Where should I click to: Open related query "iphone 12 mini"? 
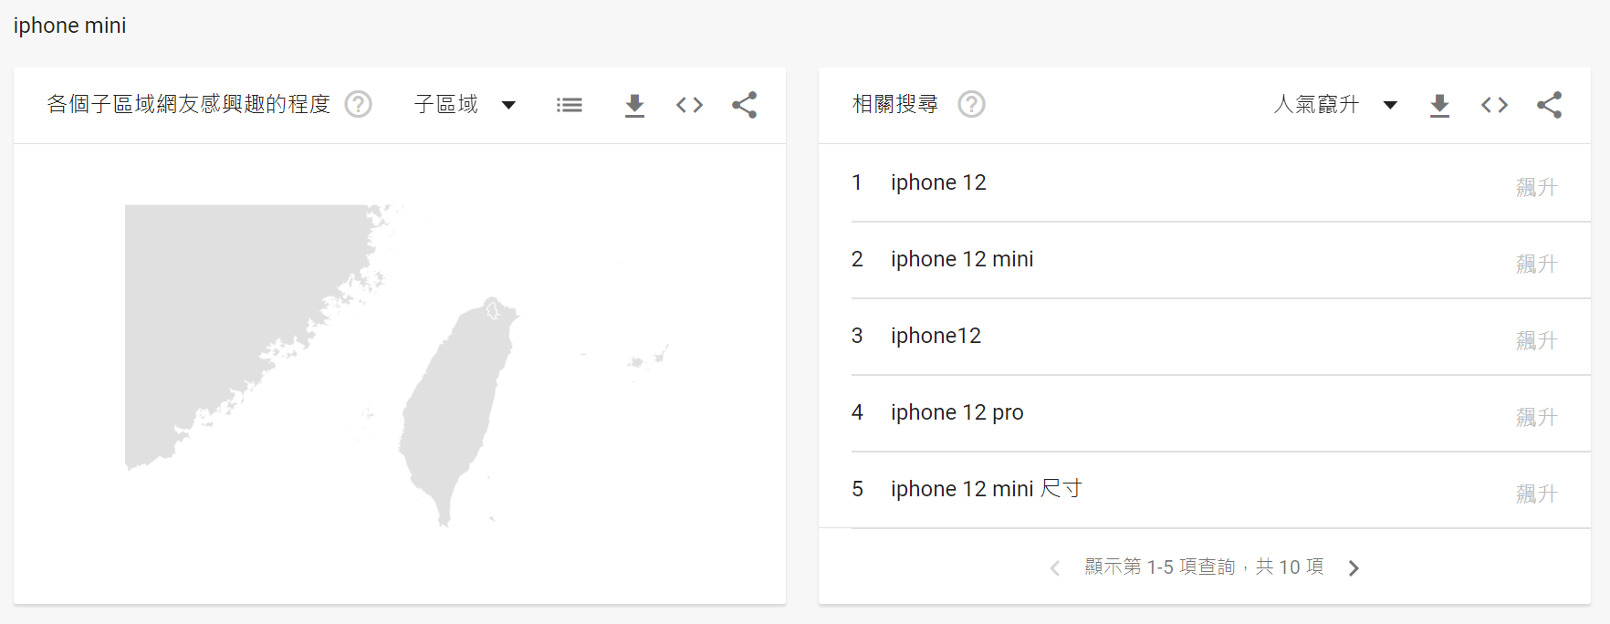click(x=1205, y=259)
